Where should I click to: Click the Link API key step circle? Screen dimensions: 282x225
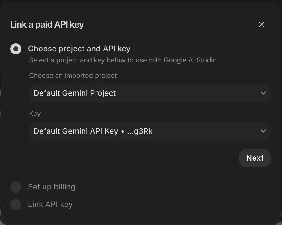pyautogui.click(x=16, y=204)
